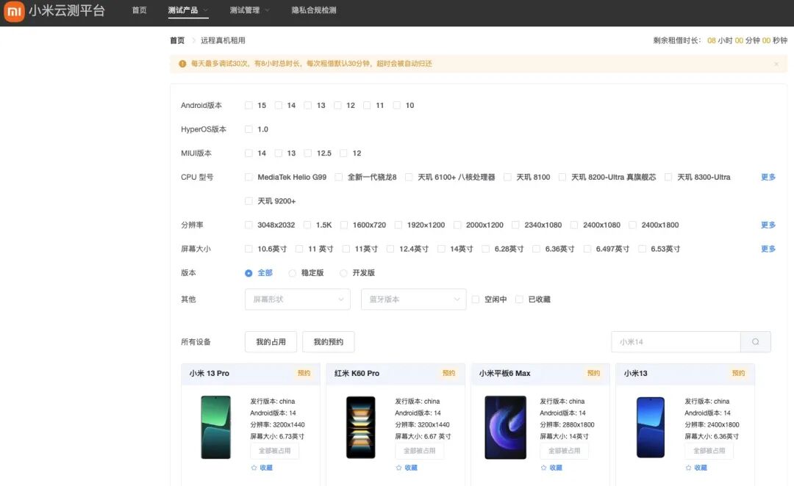Open 测试管理 navigation dropdown
794x486 pixels.
[x=250, y=10]
